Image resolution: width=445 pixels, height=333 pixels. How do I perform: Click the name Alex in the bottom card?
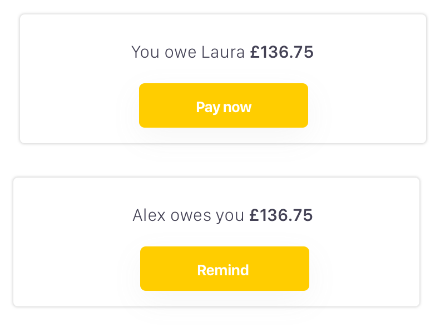click(x=149, y=215)
